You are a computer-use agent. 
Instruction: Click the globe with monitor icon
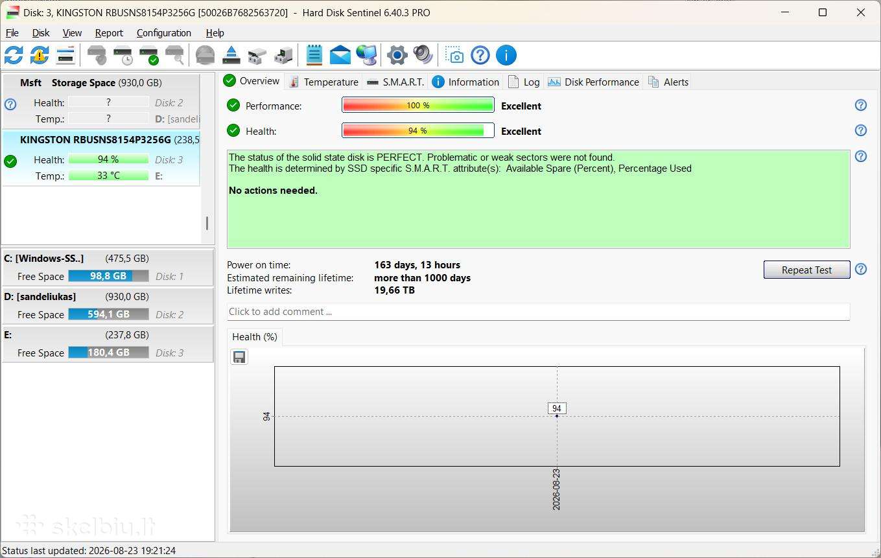tap(366, 55)
